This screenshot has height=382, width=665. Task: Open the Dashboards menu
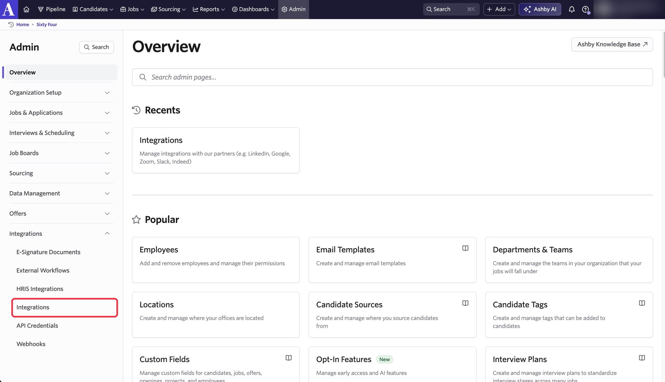253,9
